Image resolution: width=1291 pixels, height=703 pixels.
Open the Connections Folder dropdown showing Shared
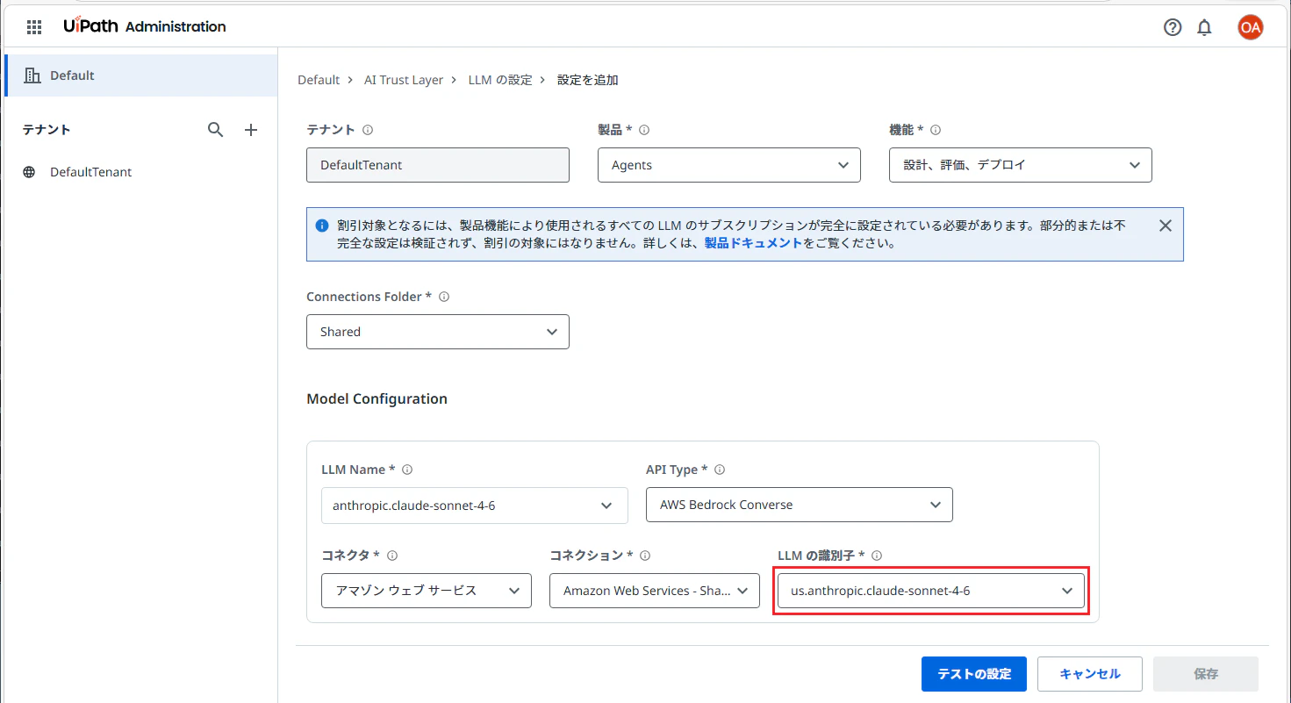click(x=438, y=332)
